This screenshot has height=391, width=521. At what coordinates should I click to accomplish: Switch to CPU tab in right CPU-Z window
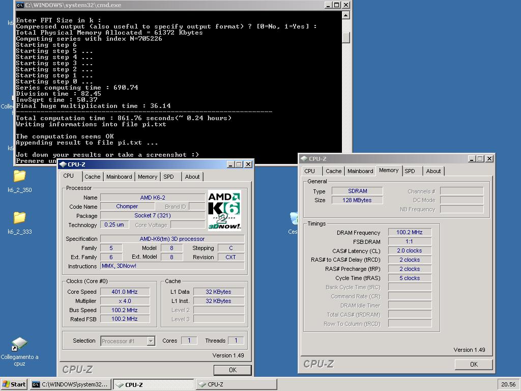[310, 171]
